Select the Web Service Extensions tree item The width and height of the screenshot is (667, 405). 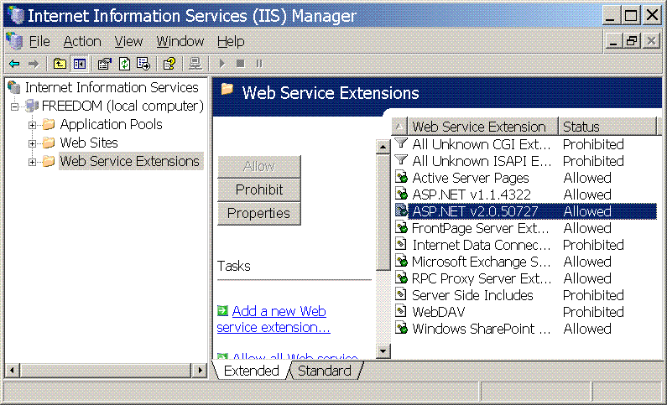click(129, 162)
